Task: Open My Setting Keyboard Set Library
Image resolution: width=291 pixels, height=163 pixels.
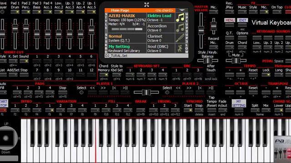Action: click(127, 48)
